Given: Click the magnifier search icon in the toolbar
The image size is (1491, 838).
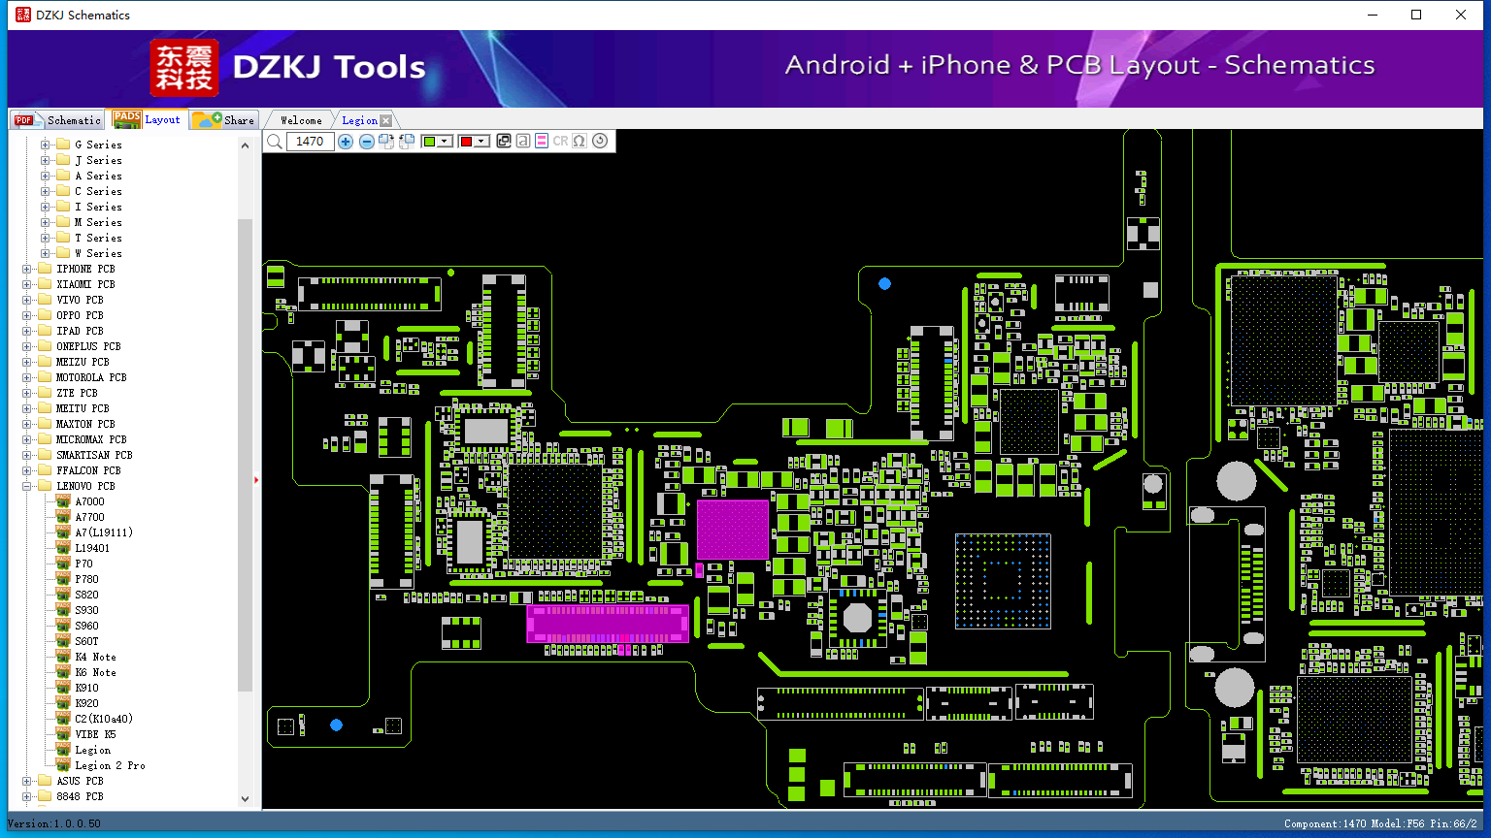Looking at the screenshot, I should pos(275,142).
